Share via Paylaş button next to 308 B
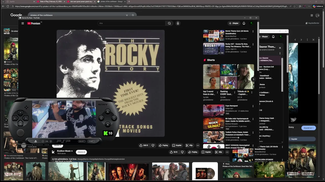Screen dimensions: 325x182 (x=163, y=145)
